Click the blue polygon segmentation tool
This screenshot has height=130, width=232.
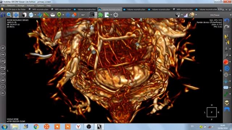[68, 15]
